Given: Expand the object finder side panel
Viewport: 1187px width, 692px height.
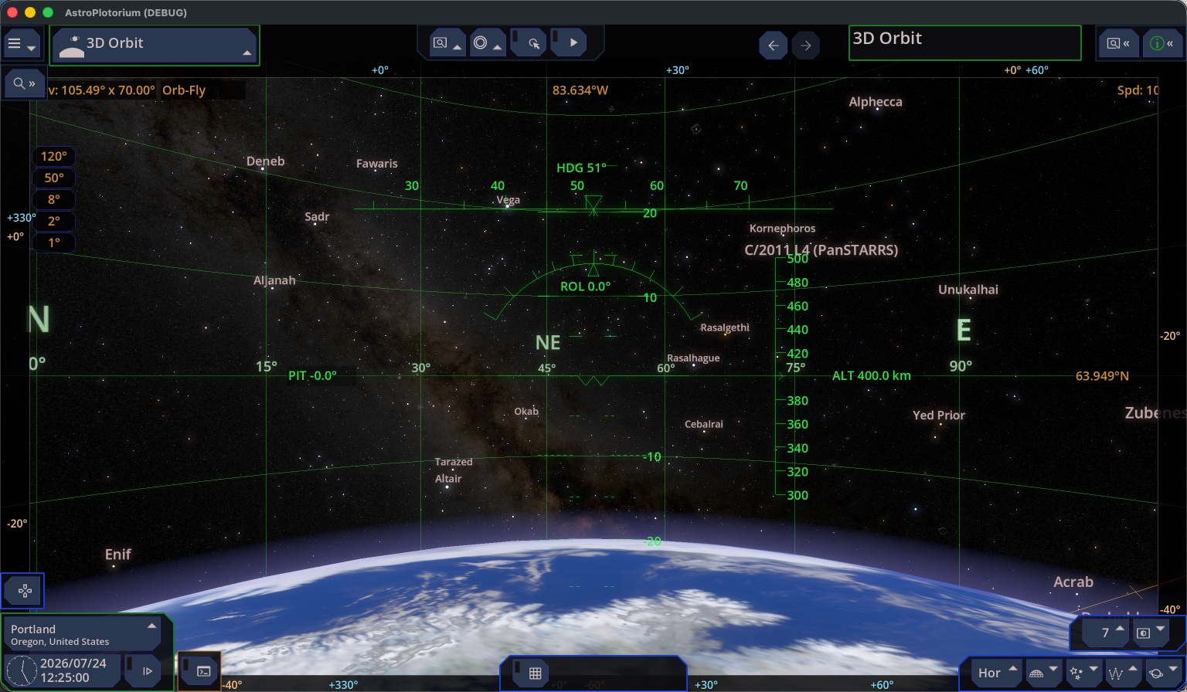Looking at the screenshot, I should tap(1118, 44).
